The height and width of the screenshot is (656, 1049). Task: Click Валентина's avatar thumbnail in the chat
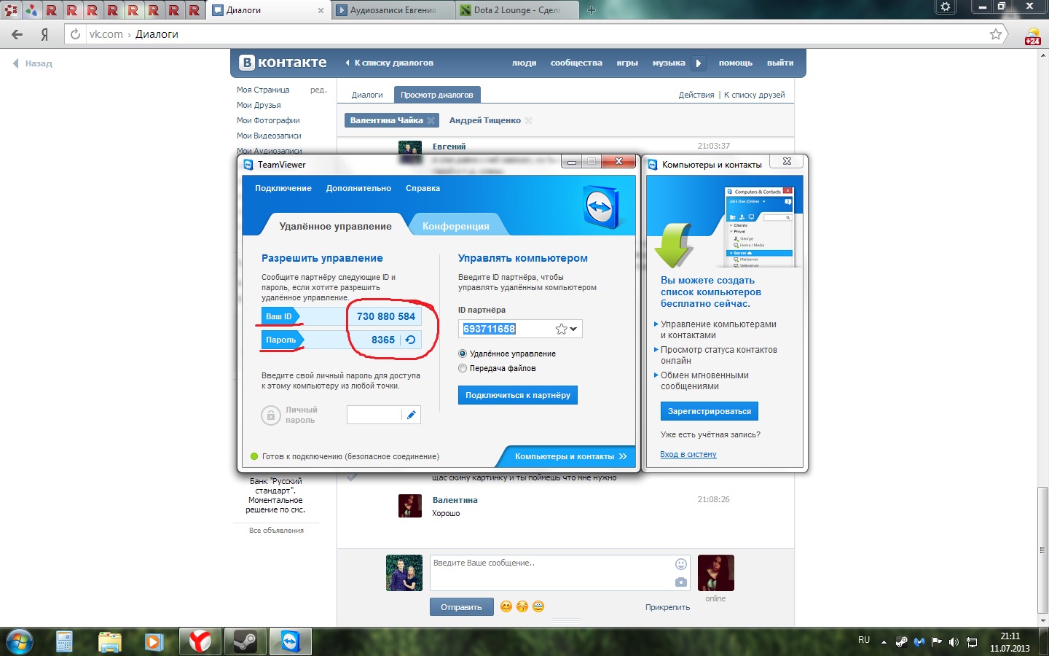[410, 506]
